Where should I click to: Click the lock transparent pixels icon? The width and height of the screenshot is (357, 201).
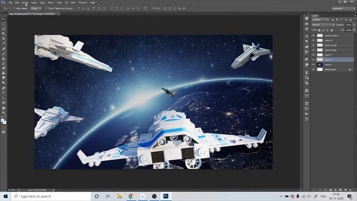(x=319, y=30)
